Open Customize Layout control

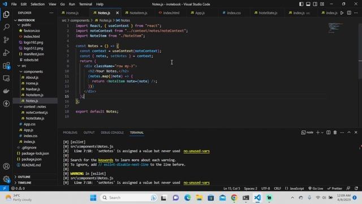[x=322, y=4]
